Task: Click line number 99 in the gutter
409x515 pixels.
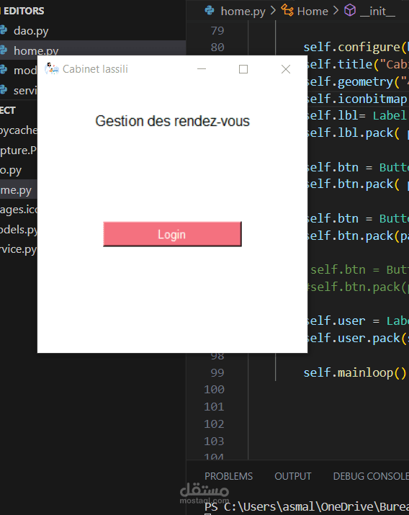Action: pyautogui.click(x=217, y=373)
